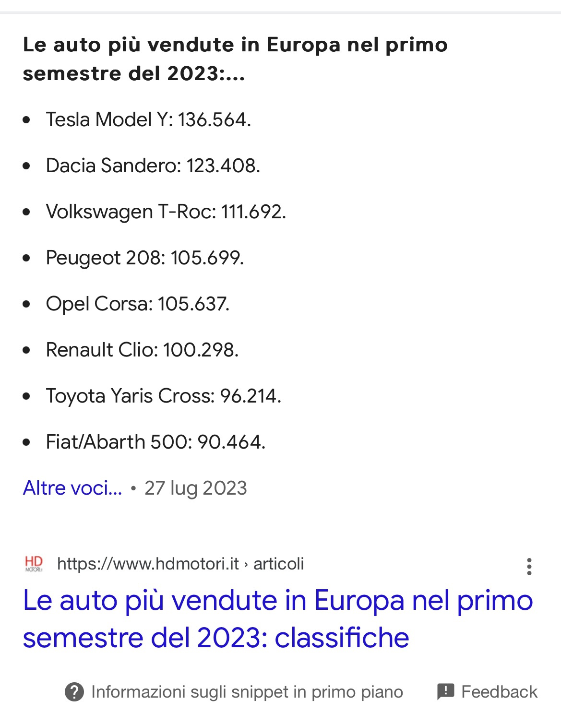561x712 pixels.
Task: Click the Feedback exclamation icon
Action: [x=446, y=691]
